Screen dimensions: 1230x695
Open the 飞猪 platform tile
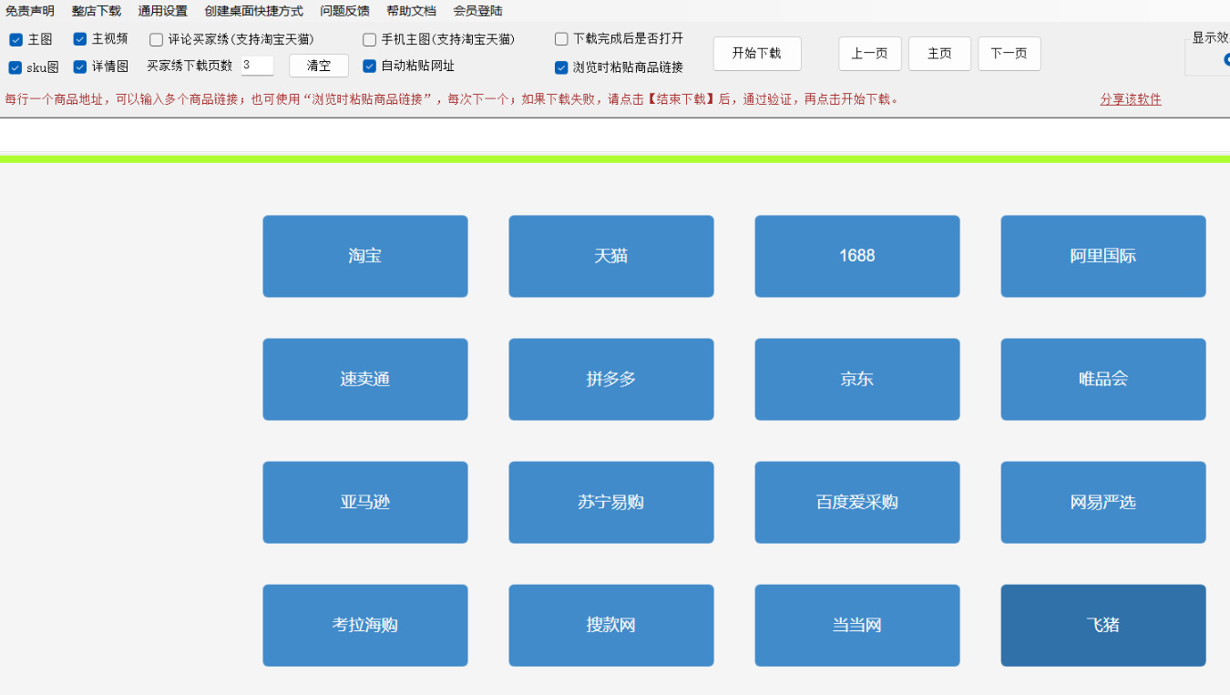[1103, 625]
